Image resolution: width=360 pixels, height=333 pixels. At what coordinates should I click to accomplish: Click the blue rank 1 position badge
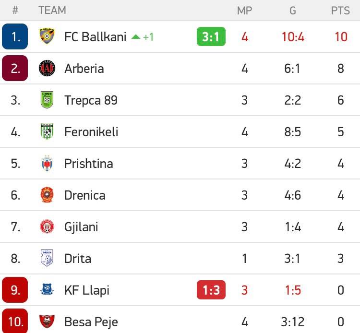point(15,36)
